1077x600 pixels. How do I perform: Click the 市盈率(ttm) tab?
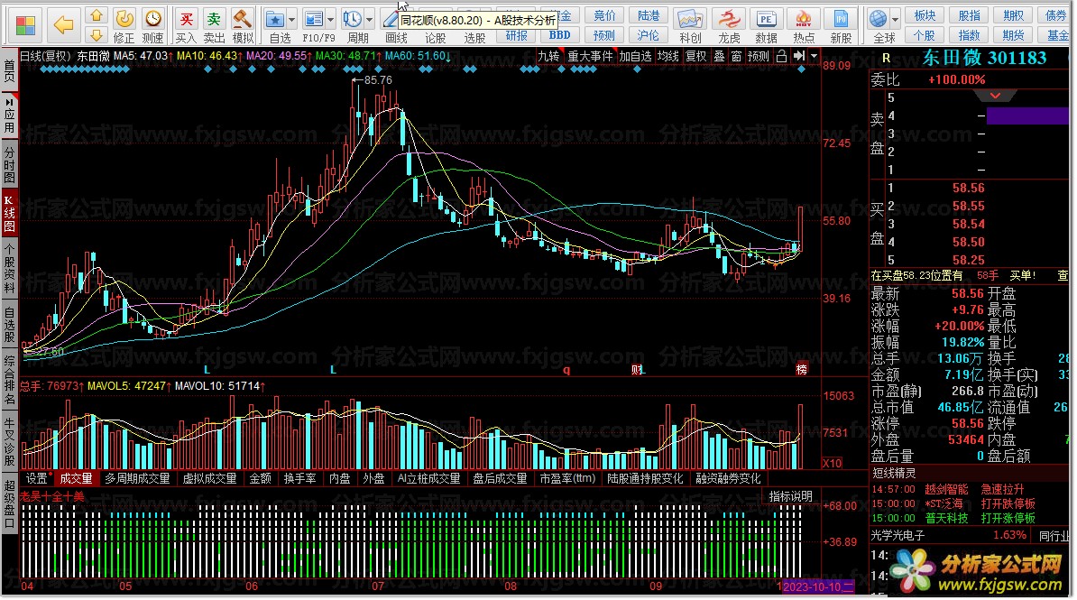pyautogui.click(x=567, y=478)
